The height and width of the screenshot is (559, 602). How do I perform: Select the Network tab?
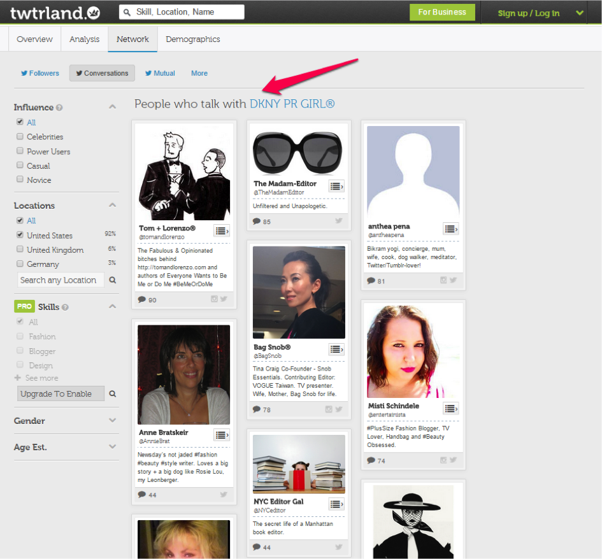(x=133, y=39)
